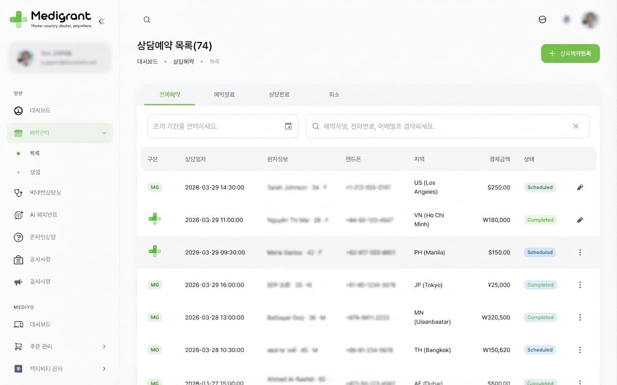The image size is (617, 385).
Task: Expand the 주문 관리 submenu
Action: pyautogui.click(x=104, y=346)
